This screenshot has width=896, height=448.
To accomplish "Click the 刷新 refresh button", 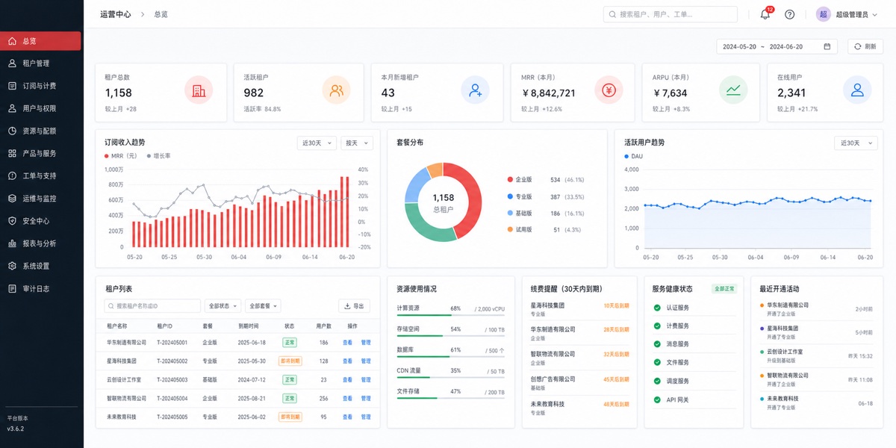I will point(865,46).
